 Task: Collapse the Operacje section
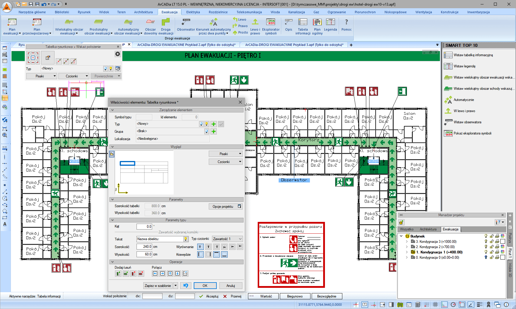(x=112, y=262)
